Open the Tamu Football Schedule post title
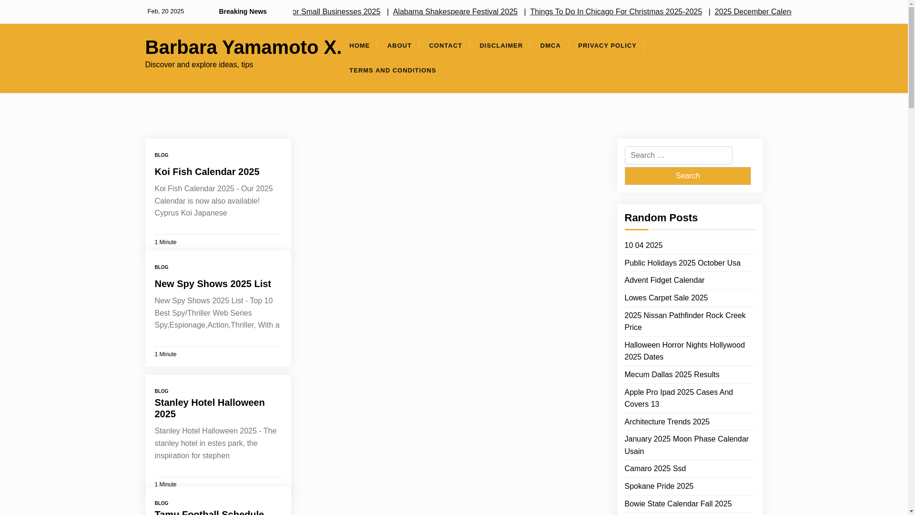915x515 pixels. coord(209,512)
